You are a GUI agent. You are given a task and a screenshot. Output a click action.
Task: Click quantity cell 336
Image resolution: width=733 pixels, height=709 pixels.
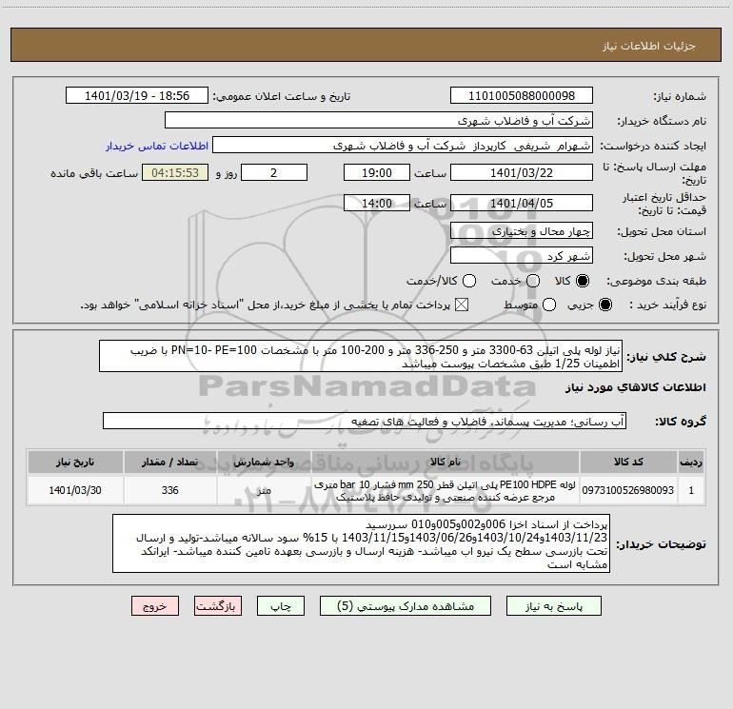[170, 490]
